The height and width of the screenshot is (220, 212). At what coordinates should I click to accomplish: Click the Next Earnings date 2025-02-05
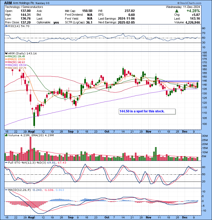[x=126, y=22]
